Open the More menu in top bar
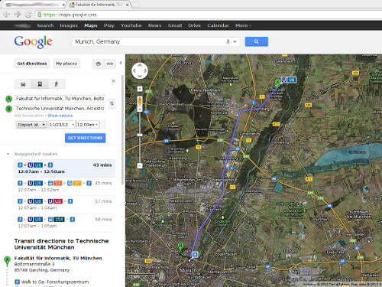382x287 pixels. pyautogui.click(x=243, y=25)
